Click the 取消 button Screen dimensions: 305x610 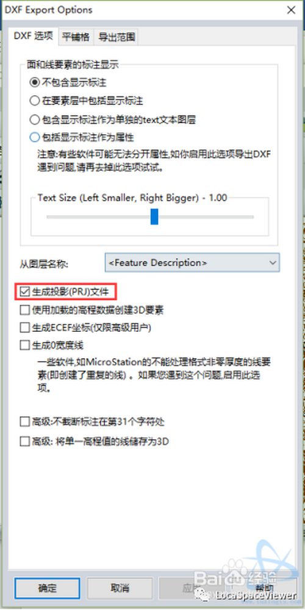120,587
